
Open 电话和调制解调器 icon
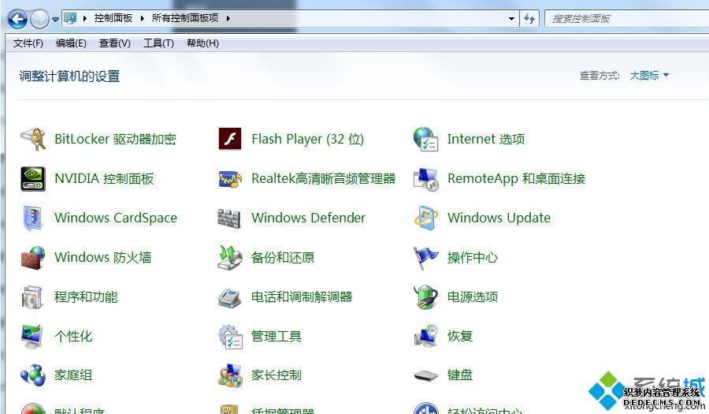pyautogui.click(x=230, y=297)
